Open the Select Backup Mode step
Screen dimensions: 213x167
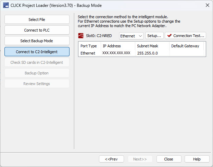click(37, 41)
